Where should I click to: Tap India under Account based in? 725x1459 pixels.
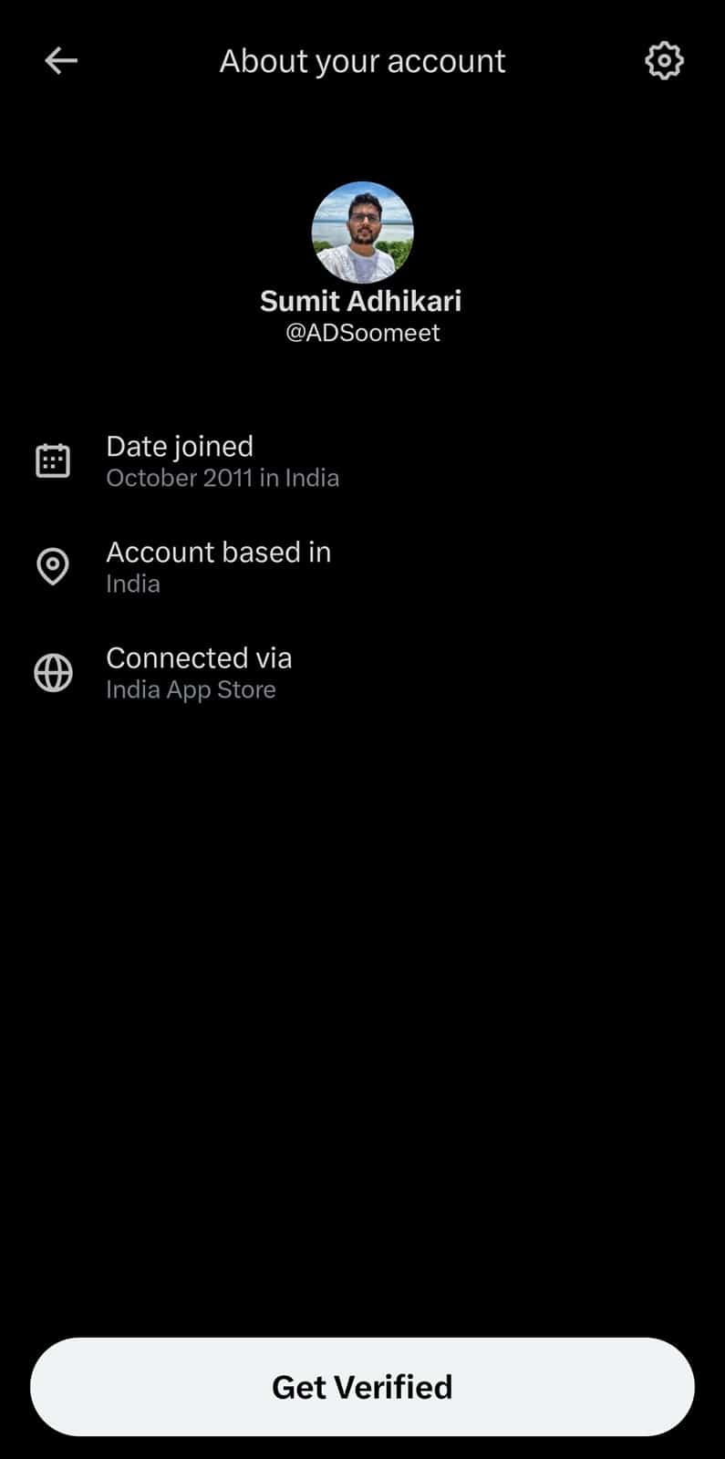pyautogui.click(x=133, y=584)
